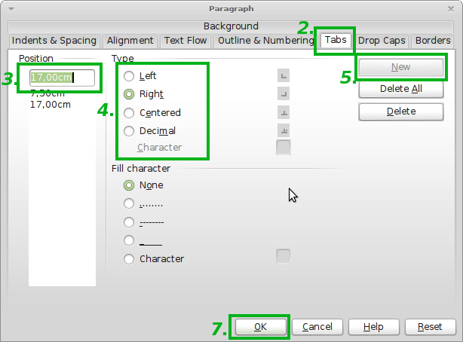Screen dimensions: 463x342
Task: Choose the custom Character fill option
Action: [129, 259]
